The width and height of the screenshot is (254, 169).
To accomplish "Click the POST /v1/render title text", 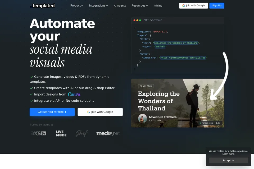I will click(153, 20).
